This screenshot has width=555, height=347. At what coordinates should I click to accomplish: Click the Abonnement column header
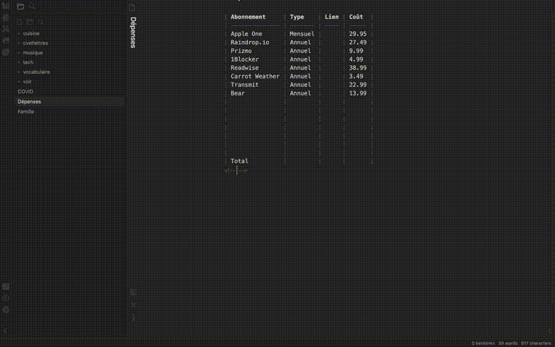tap(248, 17)
